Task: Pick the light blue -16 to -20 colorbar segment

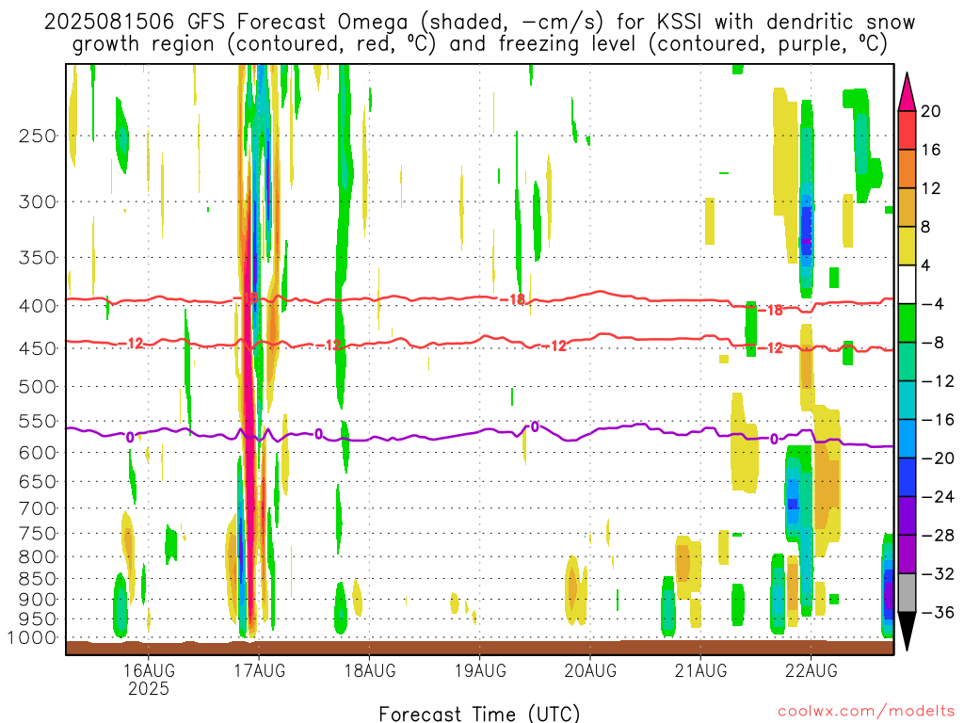Action: [x=907, y=439]
